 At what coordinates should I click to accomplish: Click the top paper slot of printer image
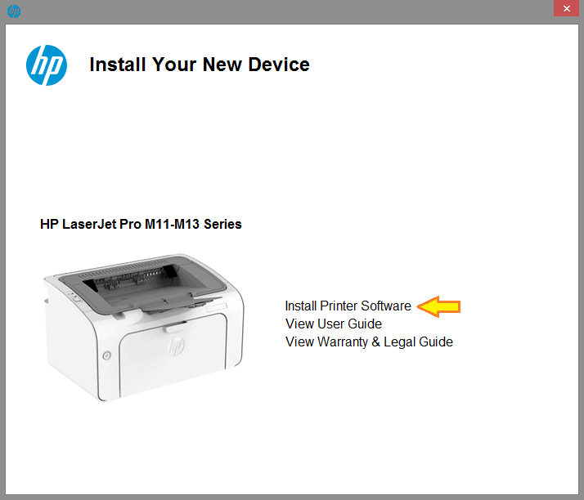click(130, 279)
